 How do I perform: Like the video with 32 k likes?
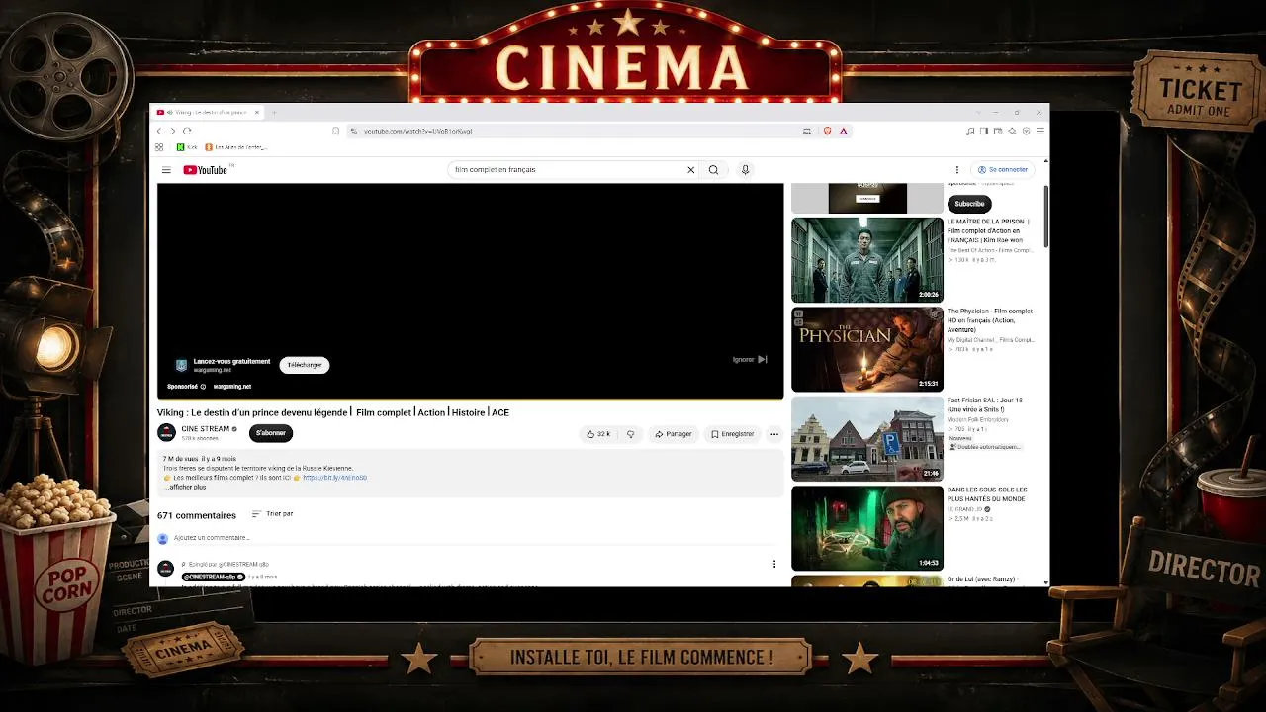[598, 434]
